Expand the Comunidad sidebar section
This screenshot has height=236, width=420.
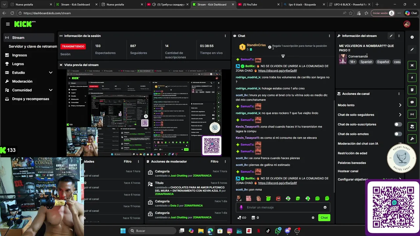coord(51,90)
